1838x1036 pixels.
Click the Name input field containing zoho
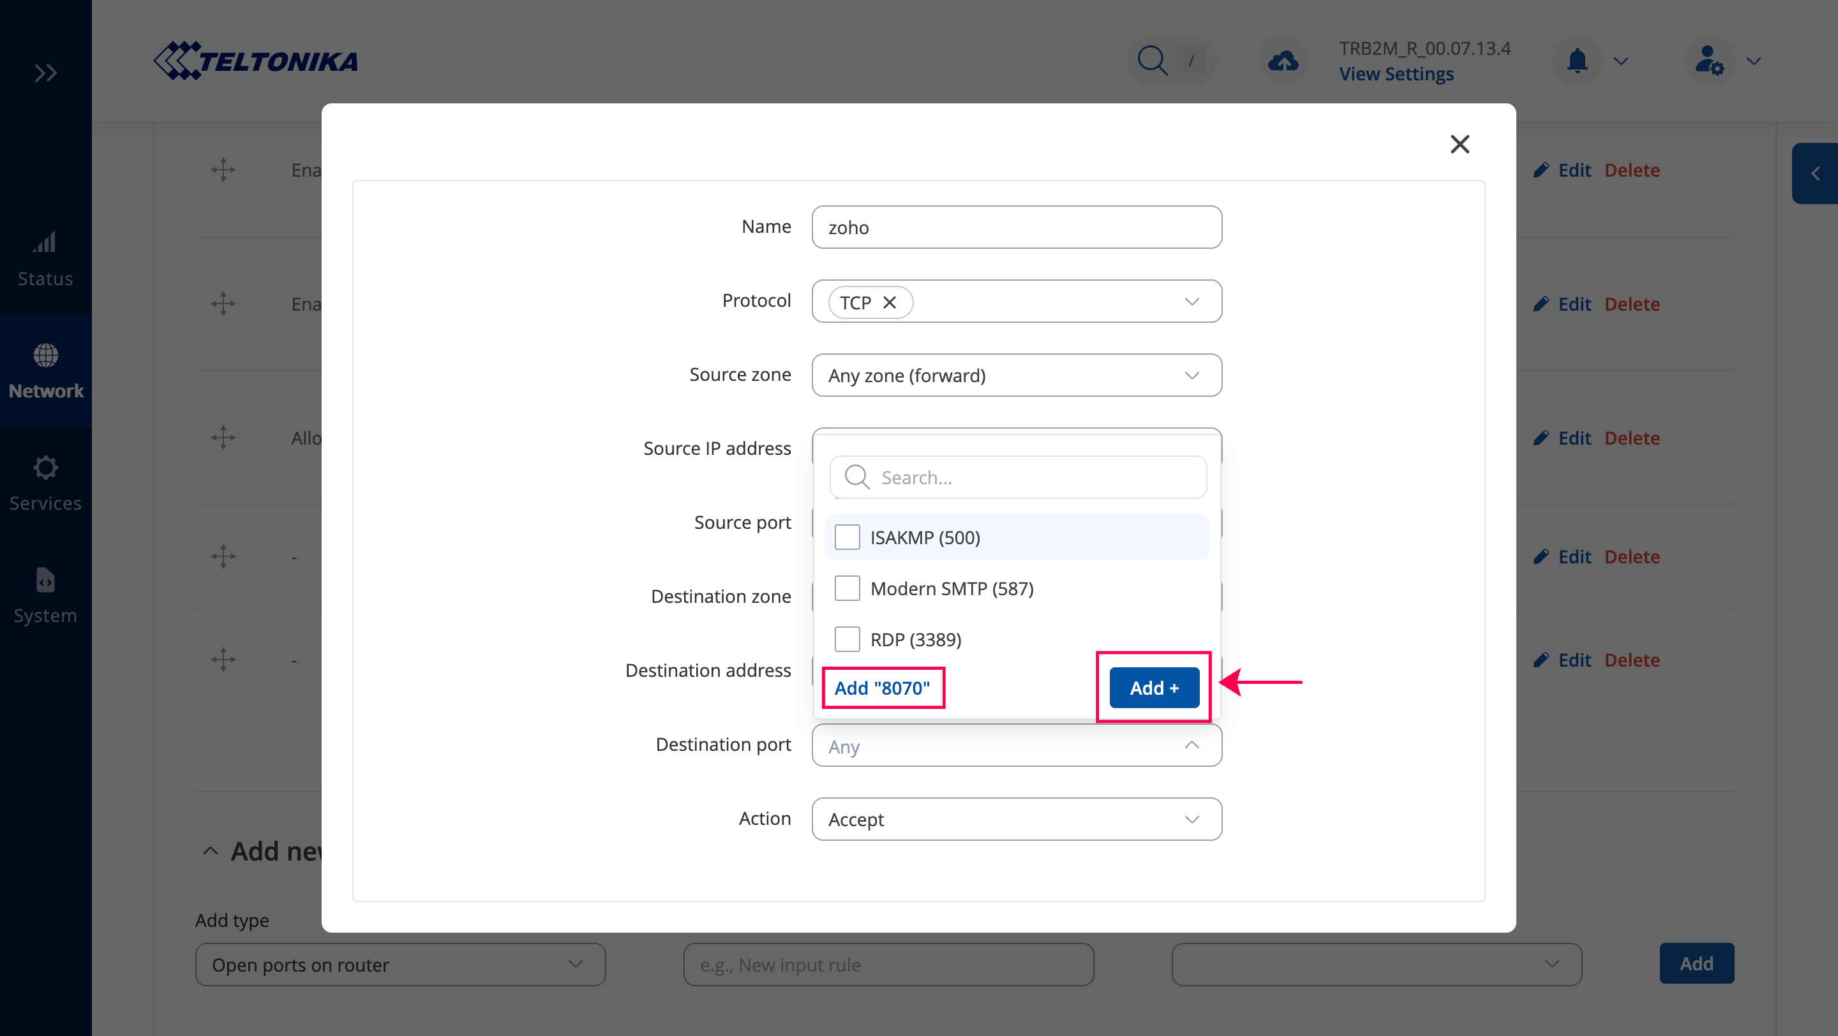click(x=1016, y=228)
